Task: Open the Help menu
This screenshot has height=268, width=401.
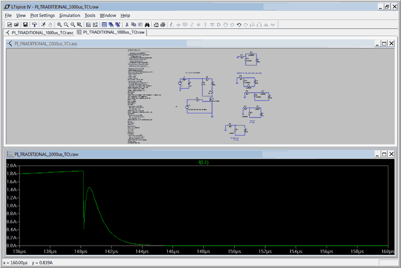Action: (125, 15)
